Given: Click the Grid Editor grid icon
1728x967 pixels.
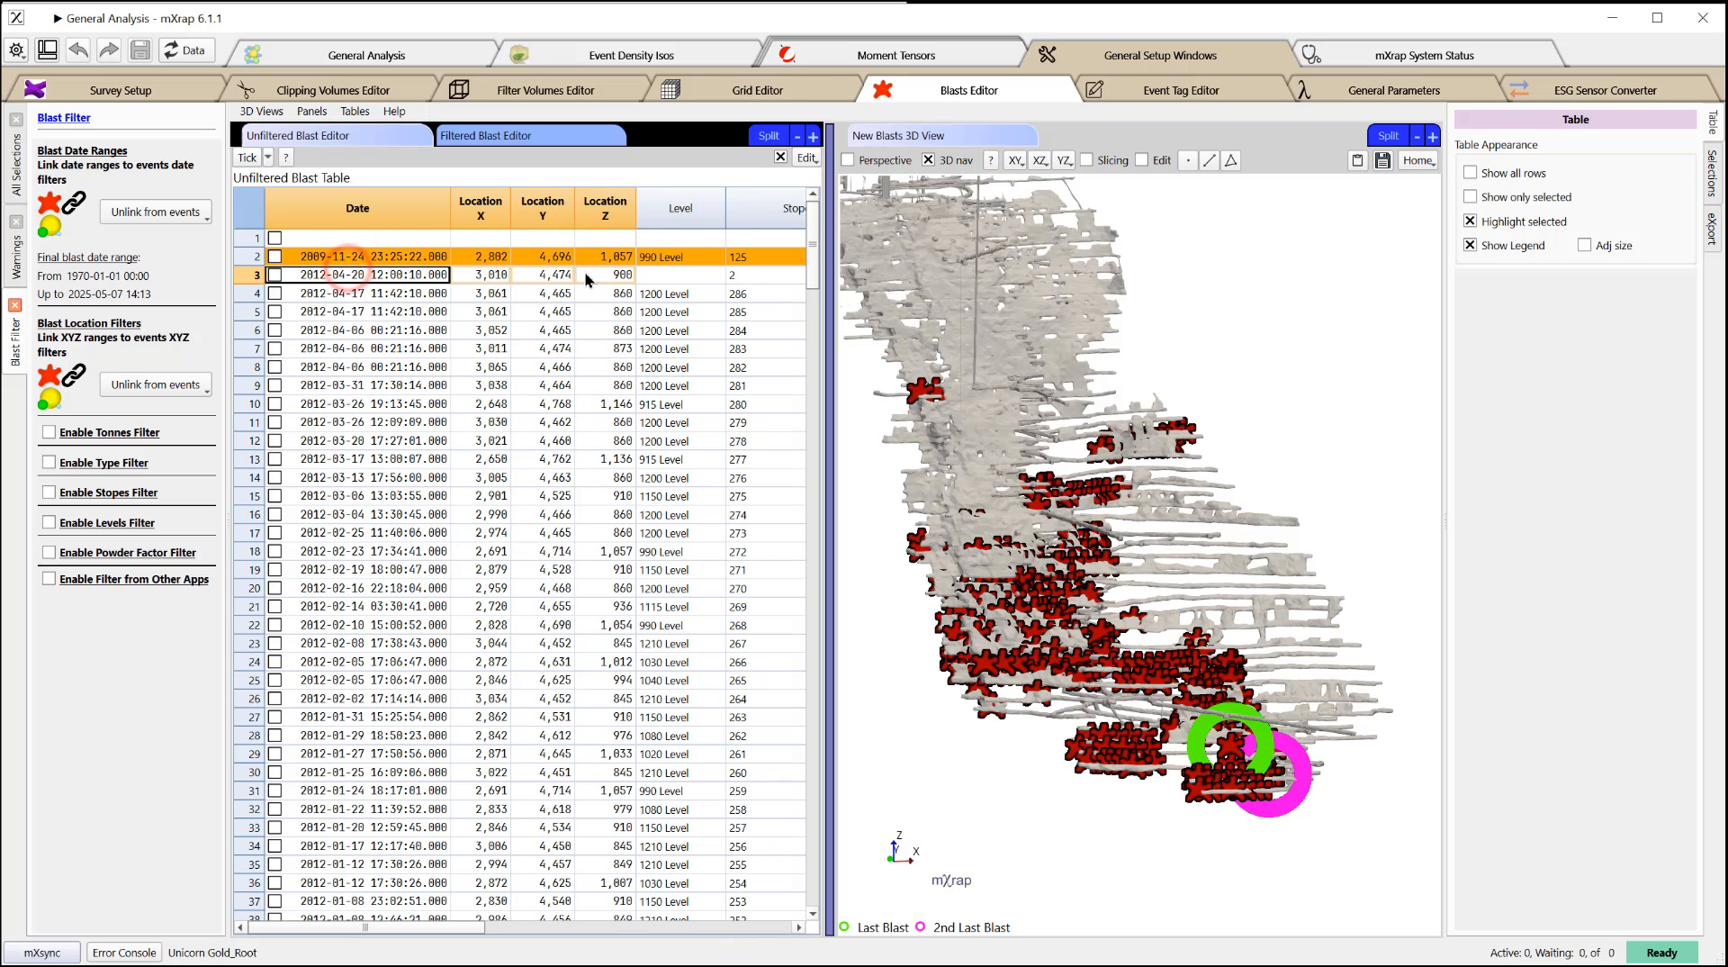Looking at the screenshot, I should coord(670,89).
